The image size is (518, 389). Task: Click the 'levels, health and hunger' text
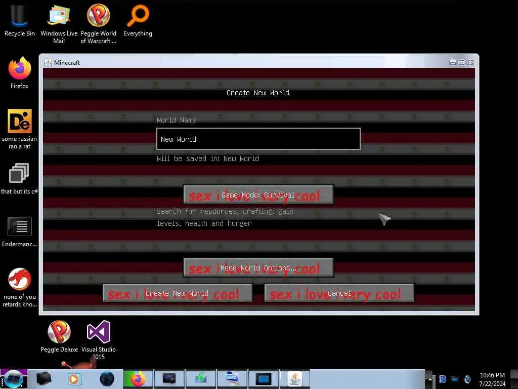[204, 223]
